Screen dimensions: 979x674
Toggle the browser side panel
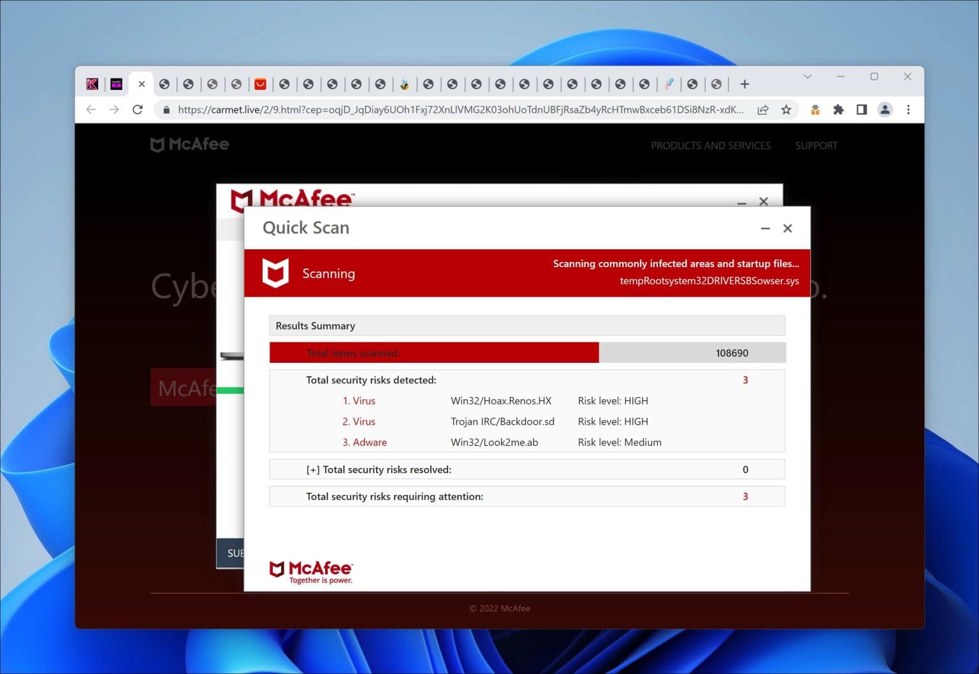pyautogui.click(x=862, y=110)
